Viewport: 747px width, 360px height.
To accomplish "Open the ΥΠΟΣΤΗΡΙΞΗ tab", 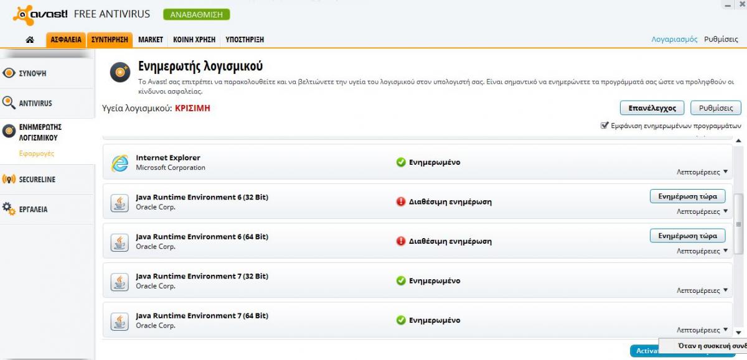I will point(245,40).
